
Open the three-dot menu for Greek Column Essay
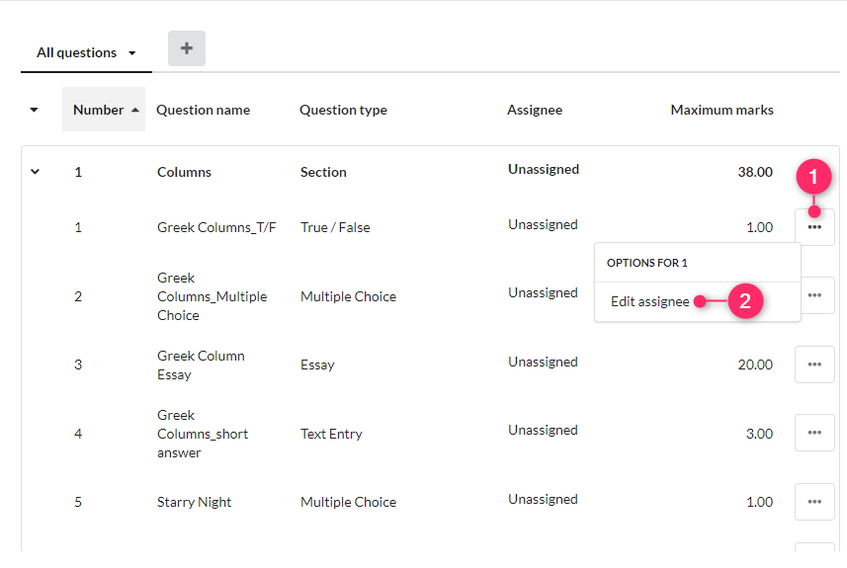(814, 365)
